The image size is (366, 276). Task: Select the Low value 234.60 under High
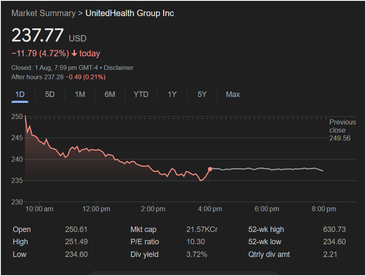click(x=76, y=254)
